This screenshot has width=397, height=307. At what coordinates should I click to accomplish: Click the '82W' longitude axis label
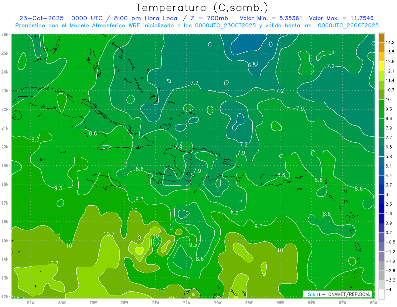click(31, 302)
